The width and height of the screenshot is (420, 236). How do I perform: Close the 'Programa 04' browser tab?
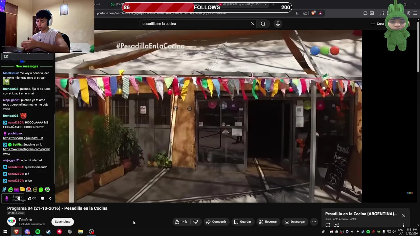(265, 4)
